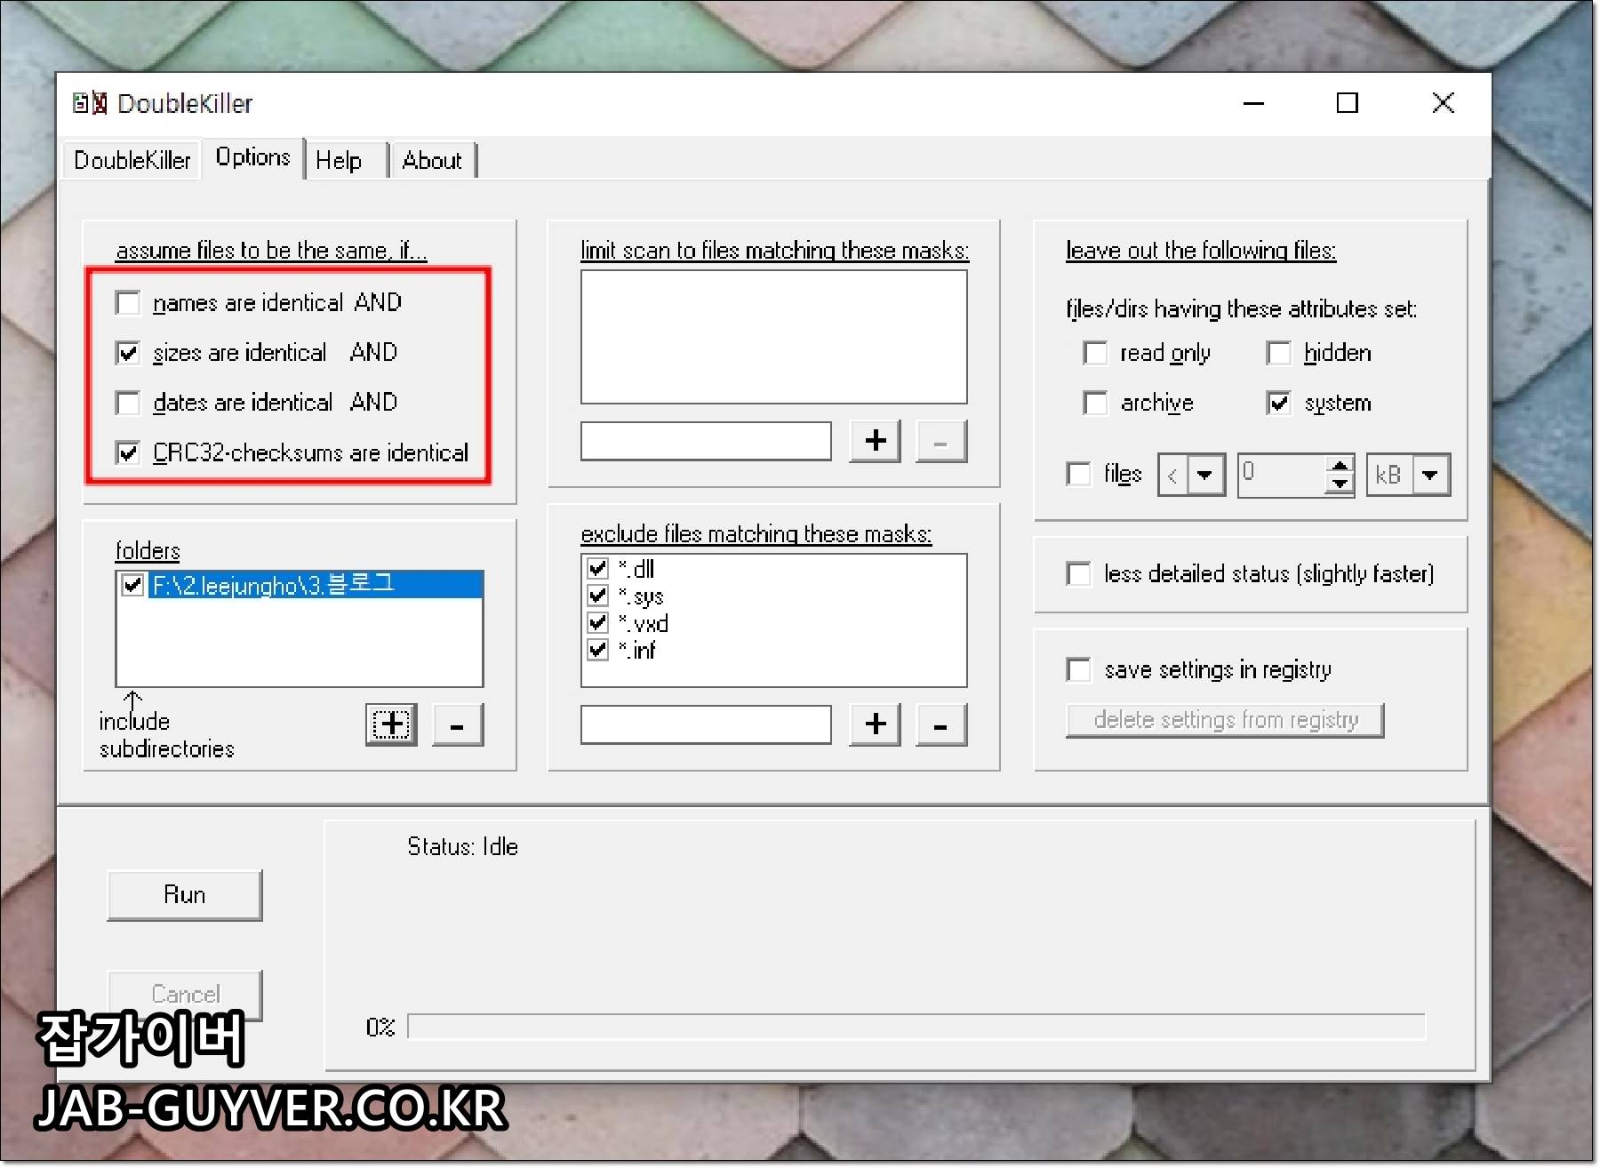This screenshot has width=1600, height=1168.
Task: Add an exclude mask with the plus button
Action: 876,724
